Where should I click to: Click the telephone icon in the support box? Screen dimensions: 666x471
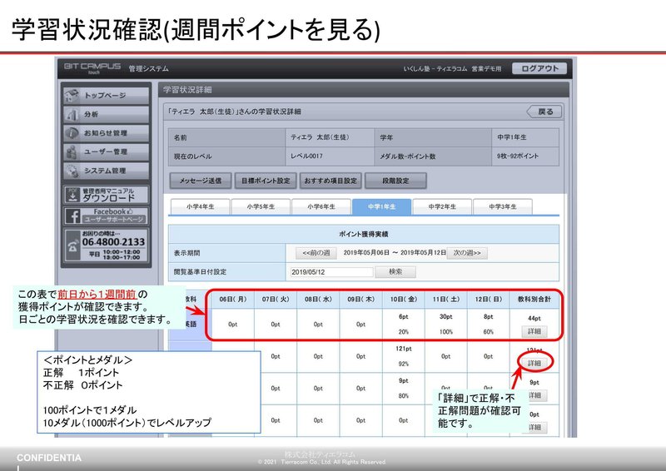coord(72,246)
